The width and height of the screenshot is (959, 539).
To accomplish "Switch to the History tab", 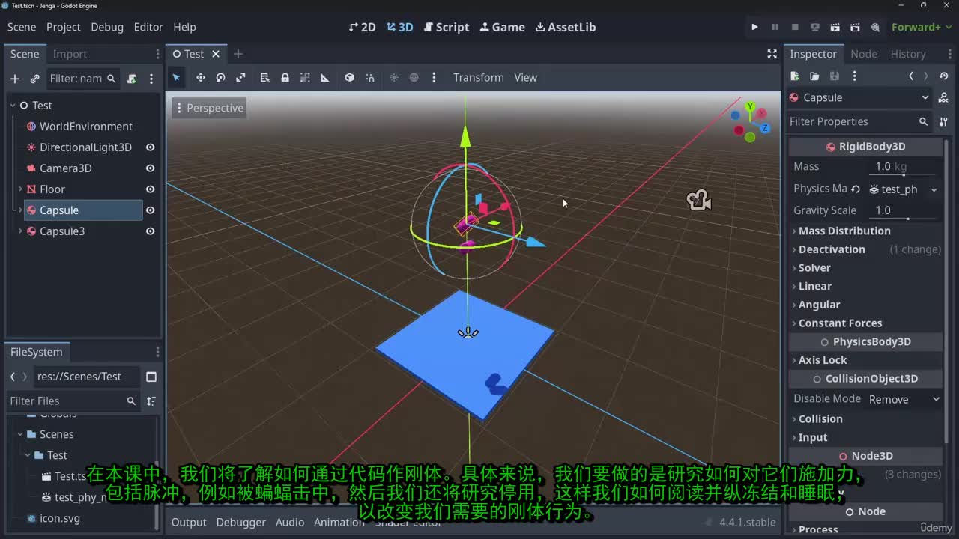I will pos(908,54).
